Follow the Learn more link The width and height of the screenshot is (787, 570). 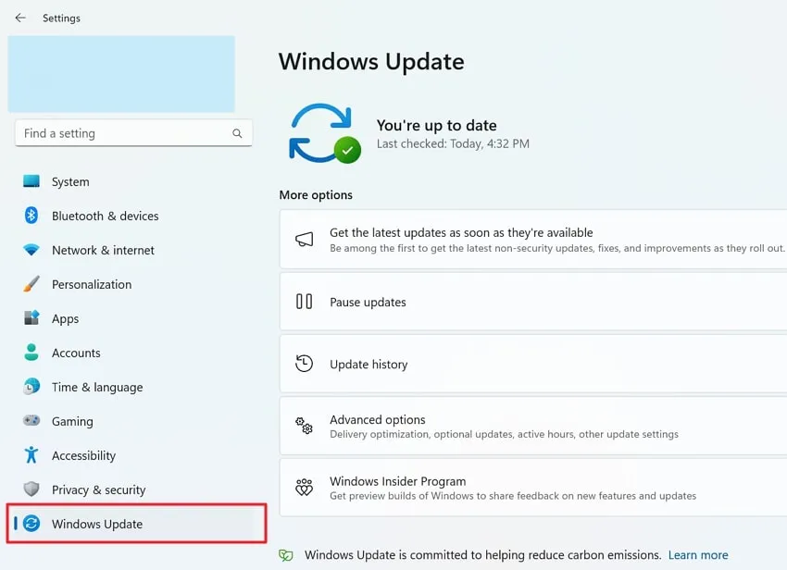[x=698, y=555]
